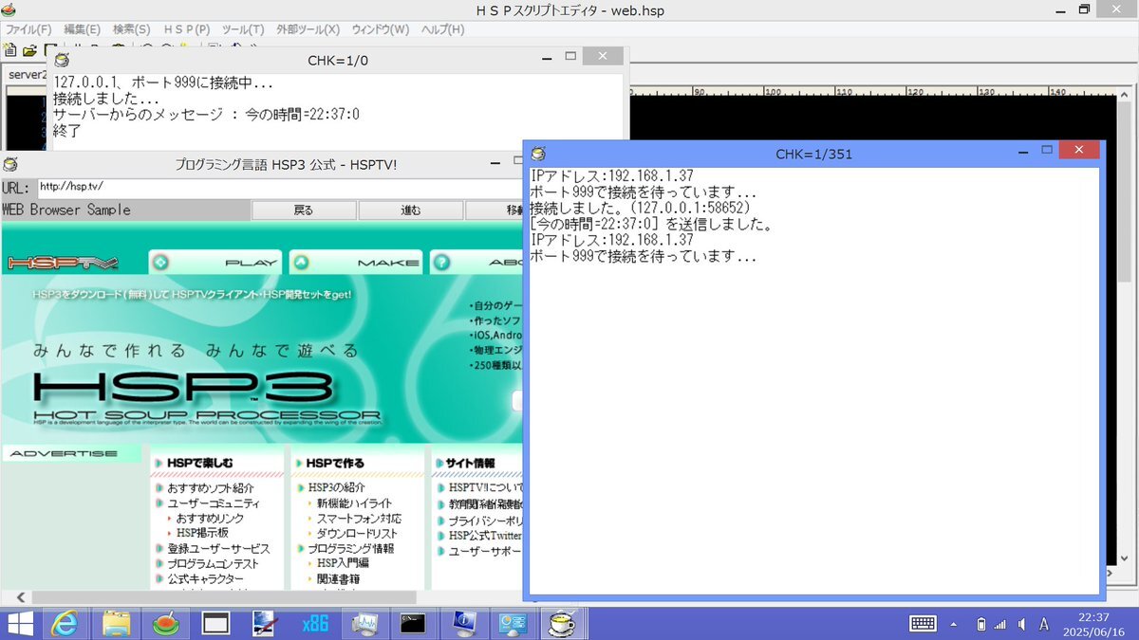Image resolution: width=1139 pixels, height=640 pixels.
Task: Open the 検索(S) menu
Action: tap(131, 29)
